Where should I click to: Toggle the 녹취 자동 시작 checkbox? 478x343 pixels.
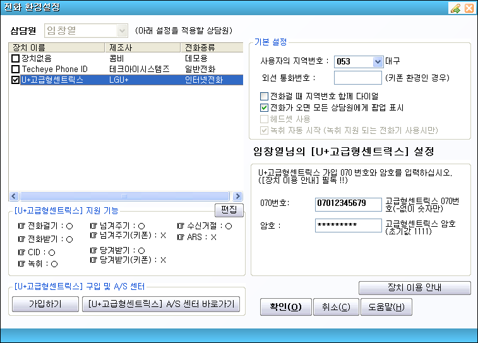(264, 131)
